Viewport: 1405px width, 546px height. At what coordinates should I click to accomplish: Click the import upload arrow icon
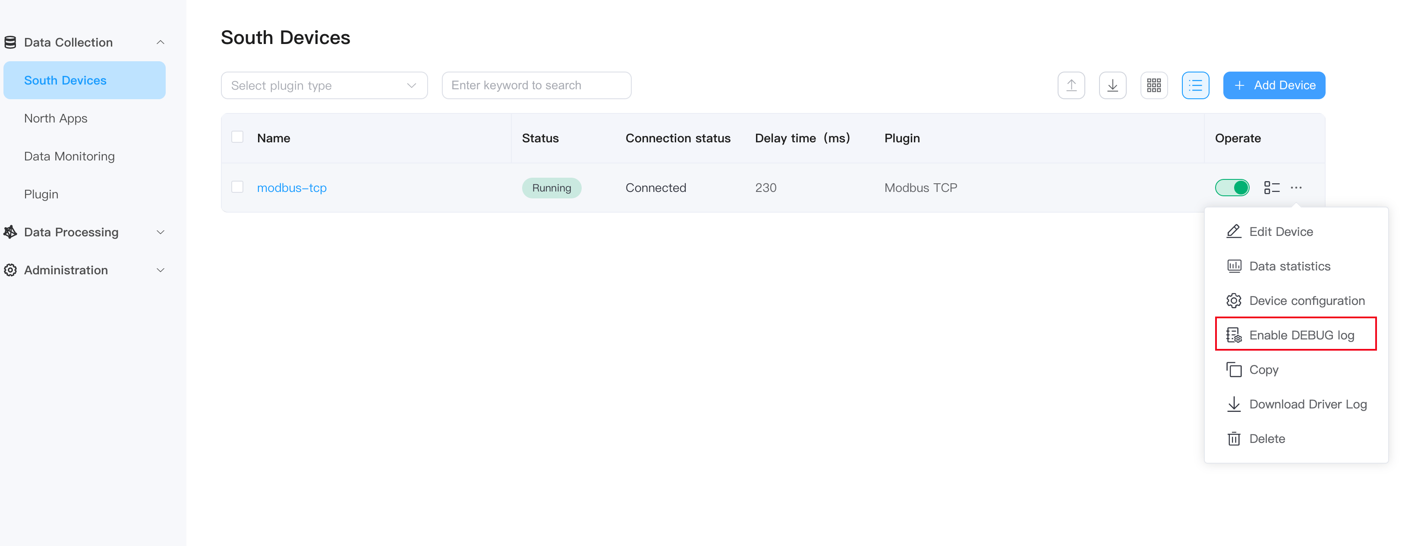point(1071,85)
